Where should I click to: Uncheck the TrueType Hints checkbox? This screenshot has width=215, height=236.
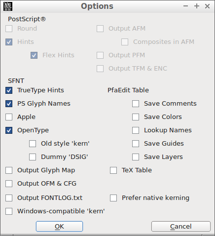tap(9, 90)
